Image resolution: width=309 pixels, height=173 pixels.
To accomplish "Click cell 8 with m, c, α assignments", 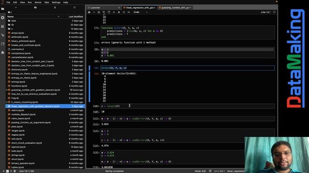I will pos(187,52).
